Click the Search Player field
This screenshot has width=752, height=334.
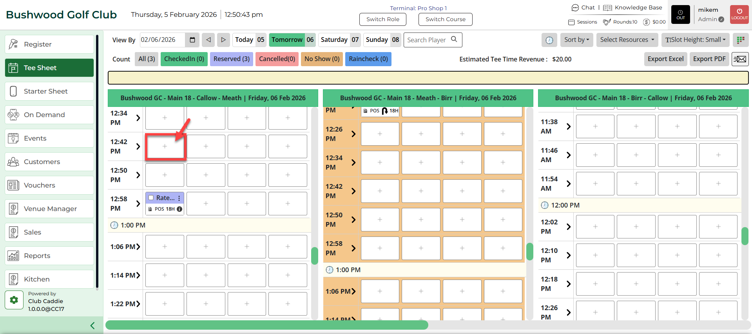coord(428,40)
